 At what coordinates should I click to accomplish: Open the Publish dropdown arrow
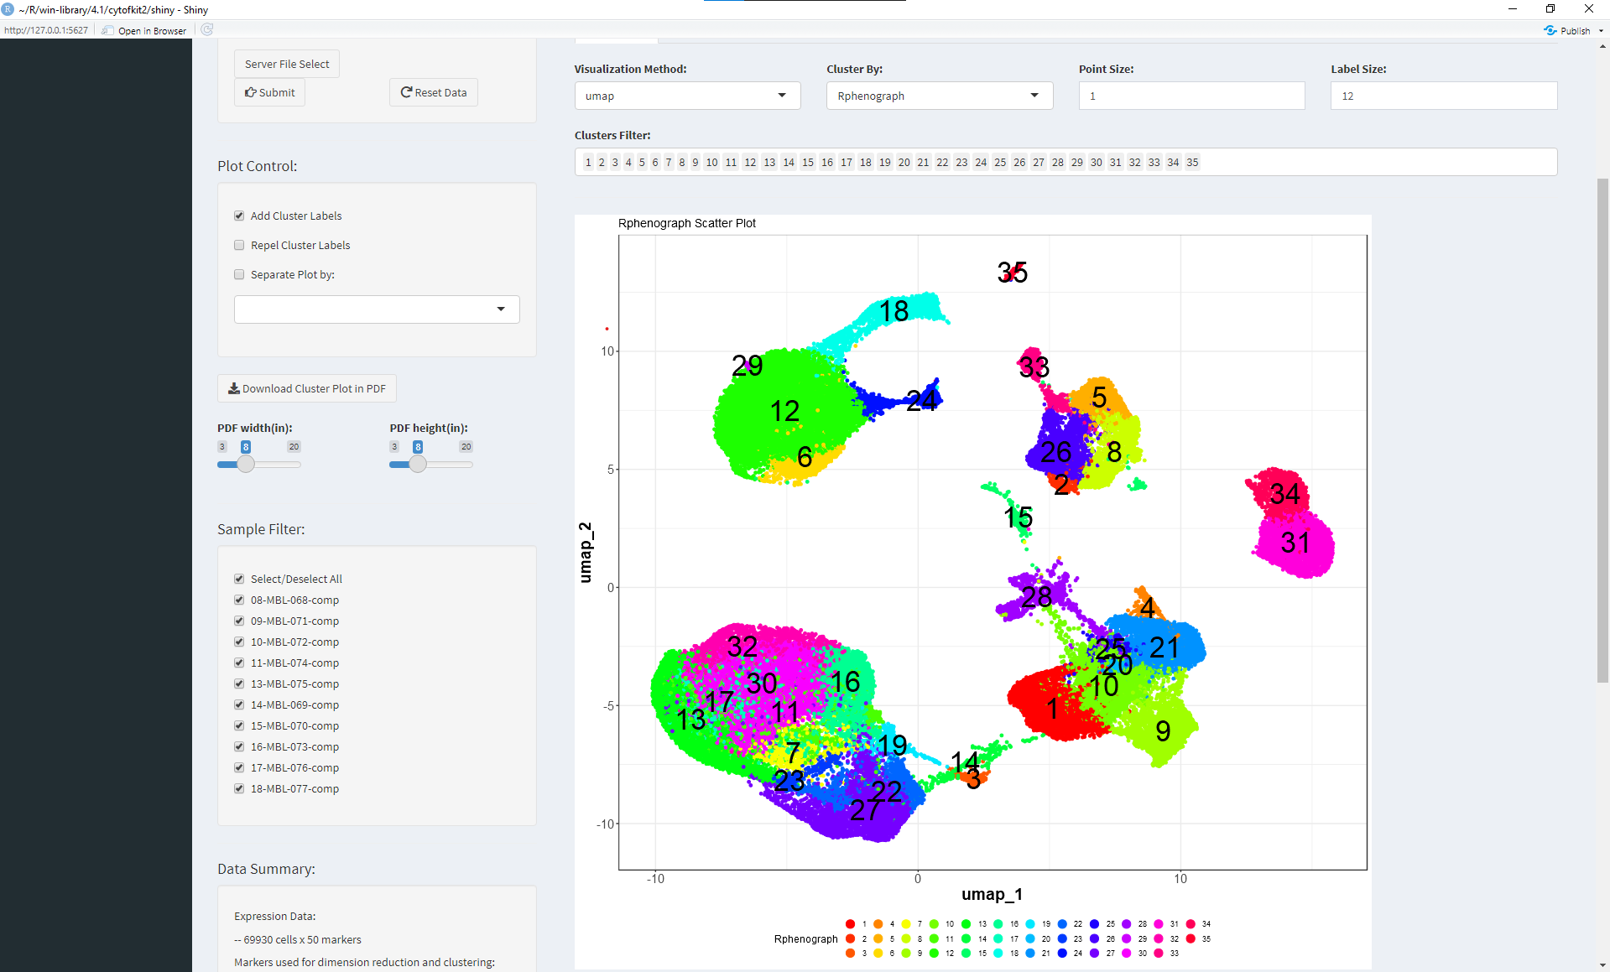click(x=1601, y=31)
